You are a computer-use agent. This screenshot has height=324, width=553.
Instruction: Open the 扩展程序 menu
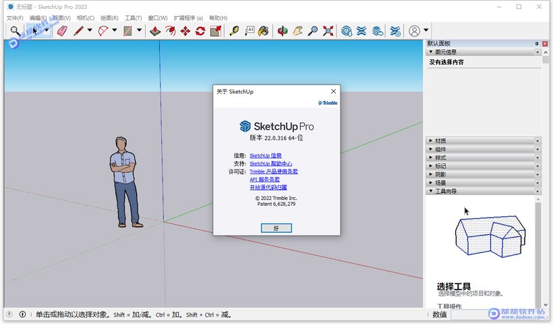click(188, 18)
